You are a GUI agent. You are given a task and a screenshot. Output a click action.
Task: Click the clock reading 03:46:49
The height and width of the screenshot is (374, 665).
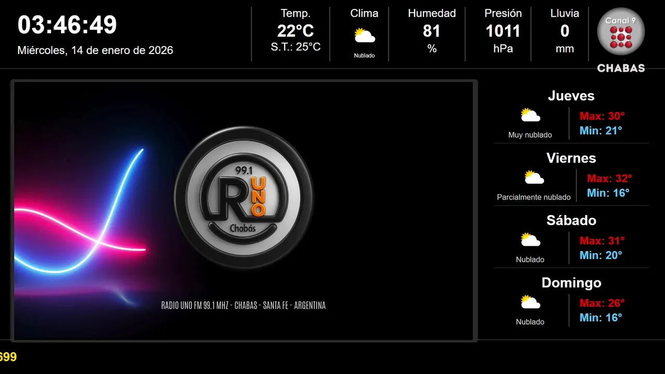coord(68,25)
